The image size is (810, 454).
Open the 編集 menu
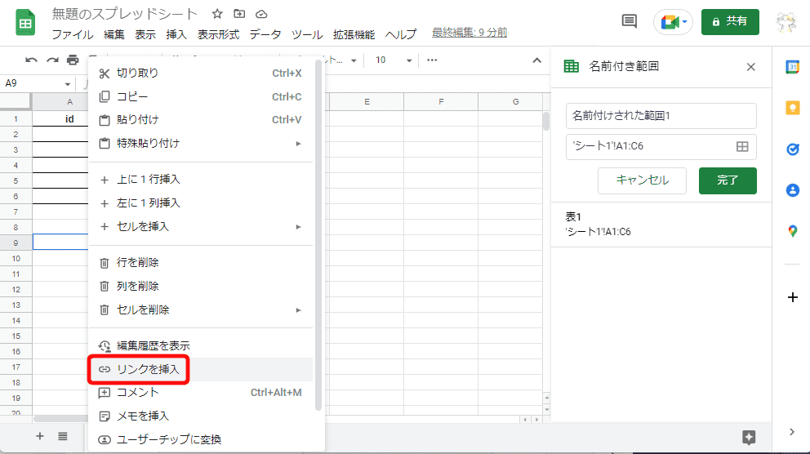114,34
